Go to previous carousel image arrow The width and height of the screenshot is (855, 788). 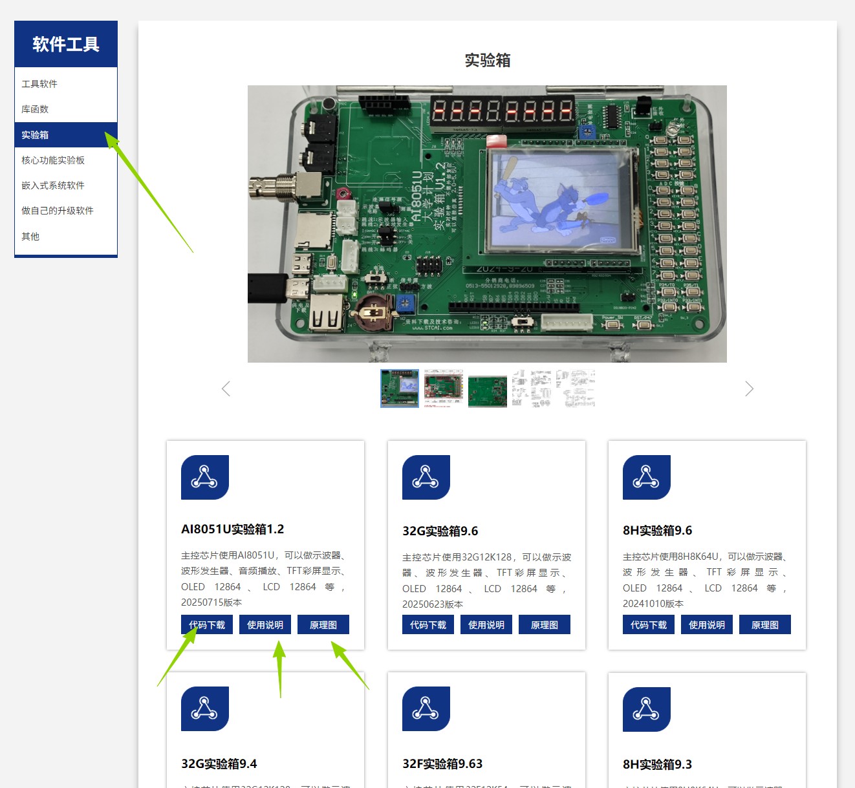[226, 389]
